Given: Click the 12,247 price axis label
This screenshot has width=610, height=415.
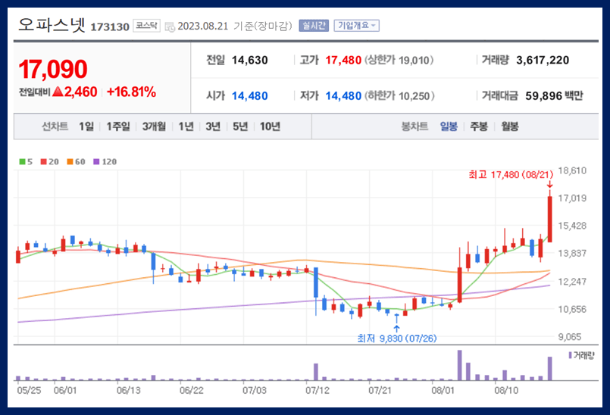Looking at the screenshot, I should pyautogui.click(x=572, y=282).
